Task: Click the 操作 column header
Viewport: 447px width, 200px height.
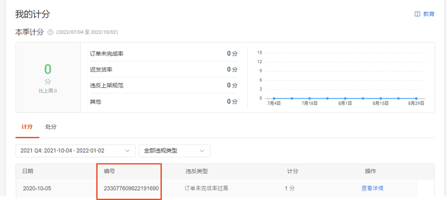Action: click(x=370, y=171)
